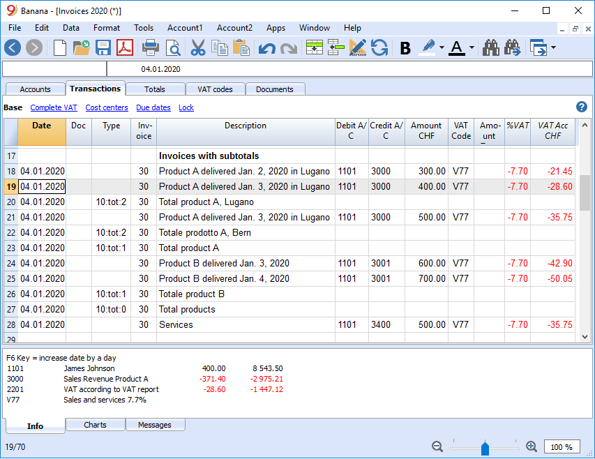Click the table scrollbar up arrow

coord(585,125)
